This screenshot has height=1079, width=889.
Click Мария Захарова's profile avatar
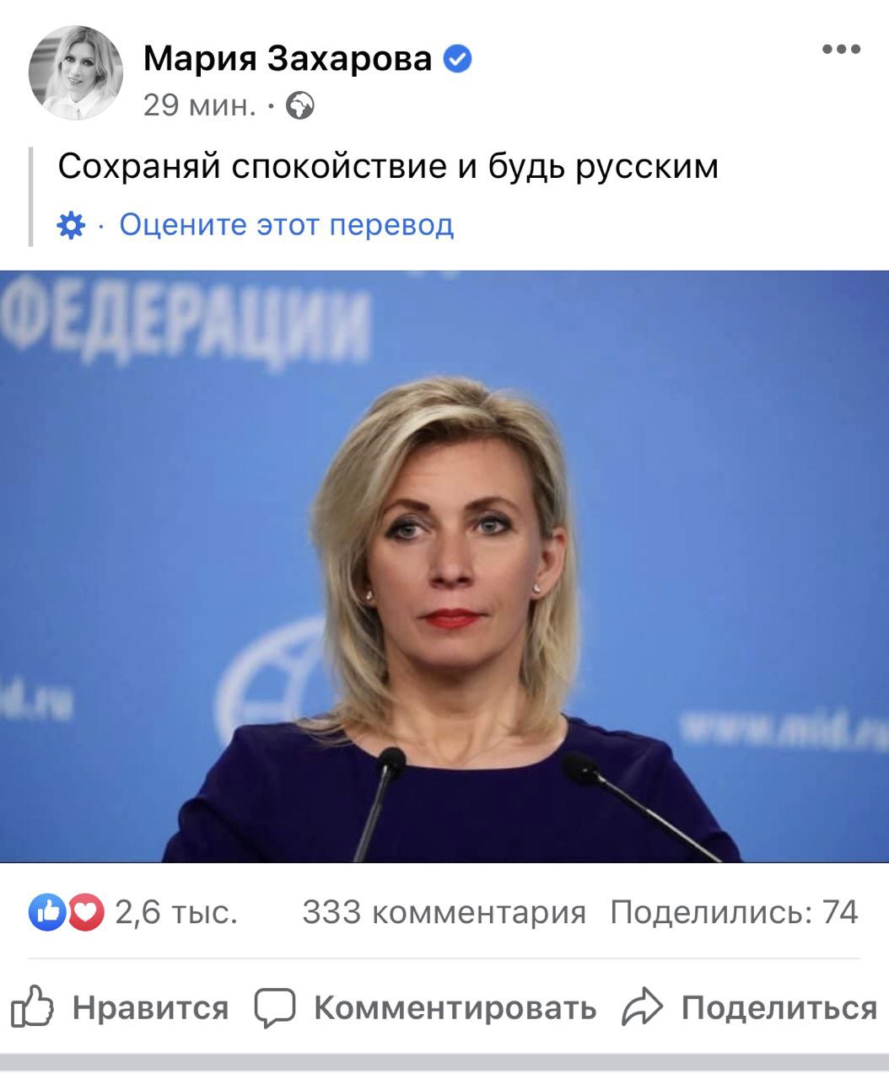(x=75, y=73)
